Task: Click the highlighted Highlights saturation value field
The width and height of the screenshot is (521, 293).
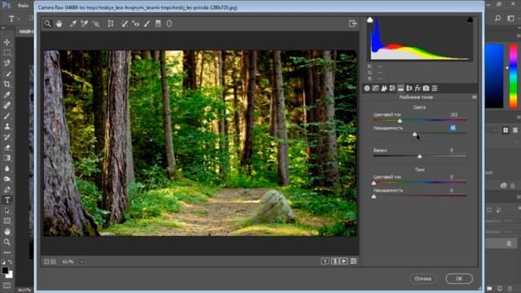Action: coord(453,128)
